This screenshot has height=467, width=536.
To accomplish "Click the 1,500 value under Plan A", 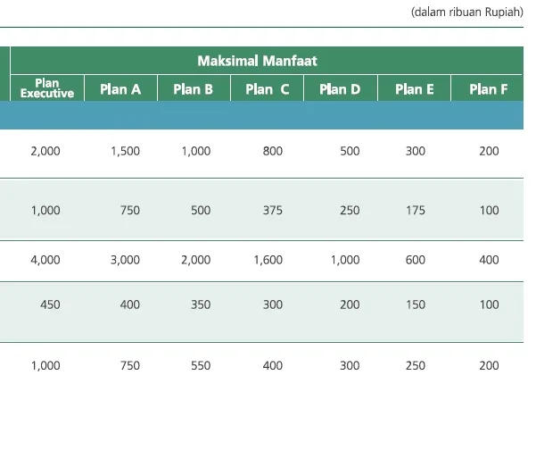I will click(x=125, y=151).
